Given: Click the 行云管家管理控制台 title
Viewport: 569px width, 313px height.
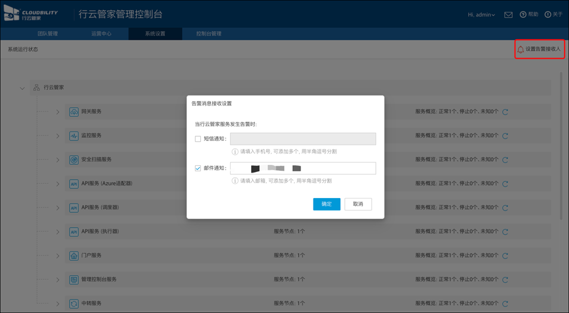Looking at the screenshot, I should 120,14.
